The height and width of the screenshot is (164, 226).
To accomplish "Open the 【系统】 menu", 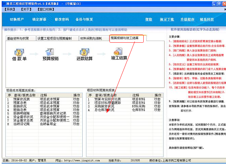I will 9,9.
